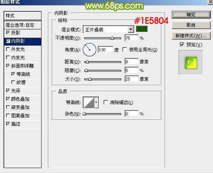Viewport: 213px width, 173px height.
Task: Click the 不透明度 opacity slider handle
Action: pos(112,38)
